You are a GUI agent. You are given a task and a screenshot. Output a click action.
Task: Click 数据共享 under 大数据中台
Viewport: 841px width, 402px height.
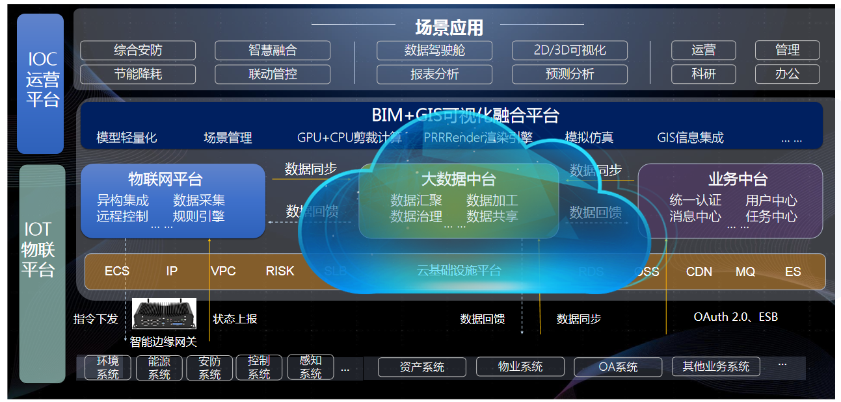pos(492,216)
